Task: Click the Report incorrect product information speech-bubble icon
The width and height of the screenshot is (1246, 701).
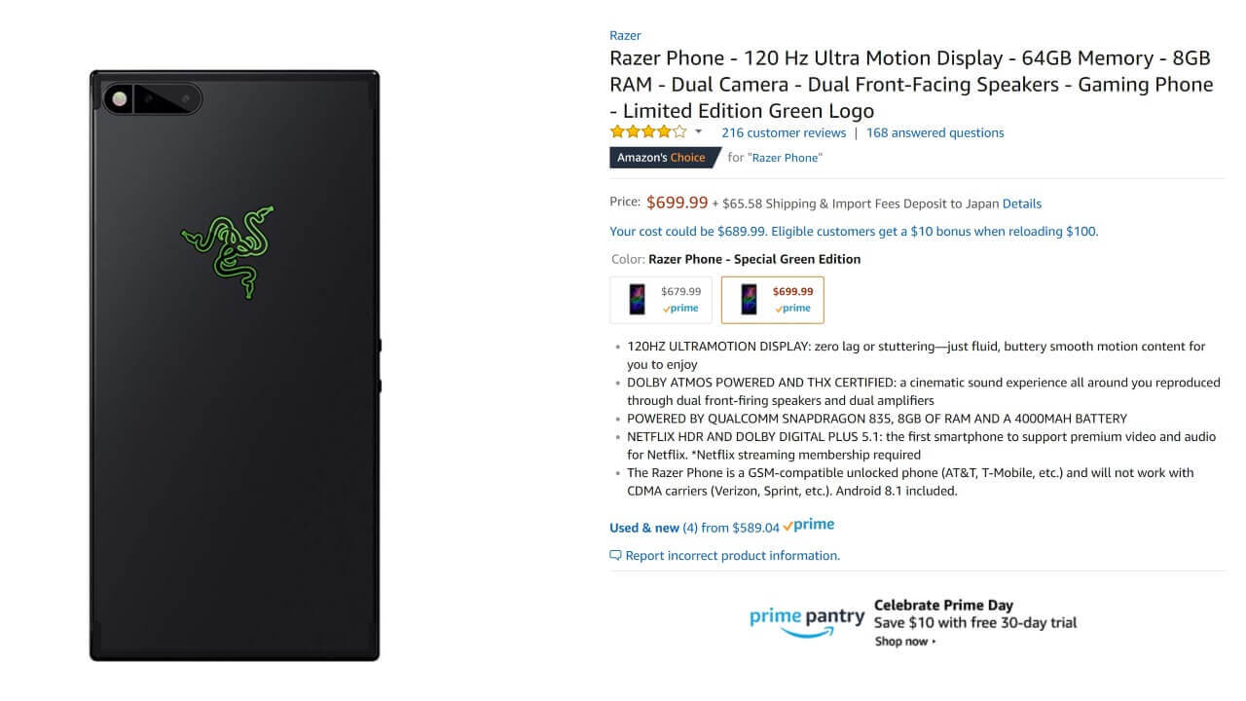Action: [x=615, y=556]
